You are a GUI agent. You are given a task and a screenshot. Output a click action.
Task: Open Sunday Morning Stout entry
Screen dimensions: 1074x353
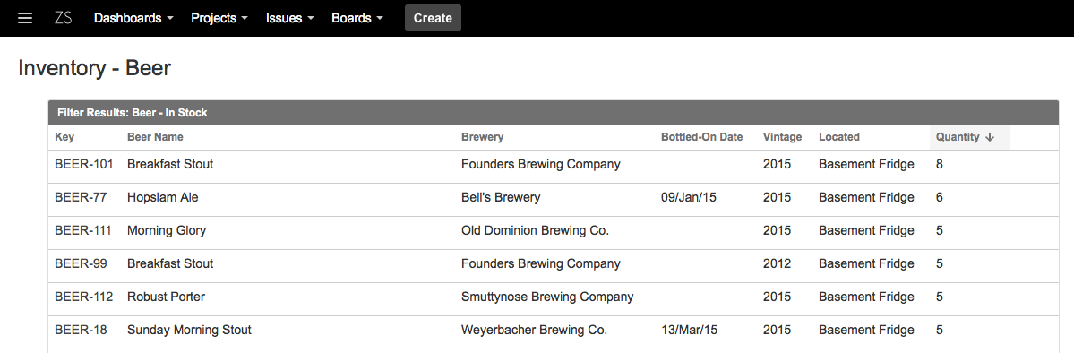189,331
